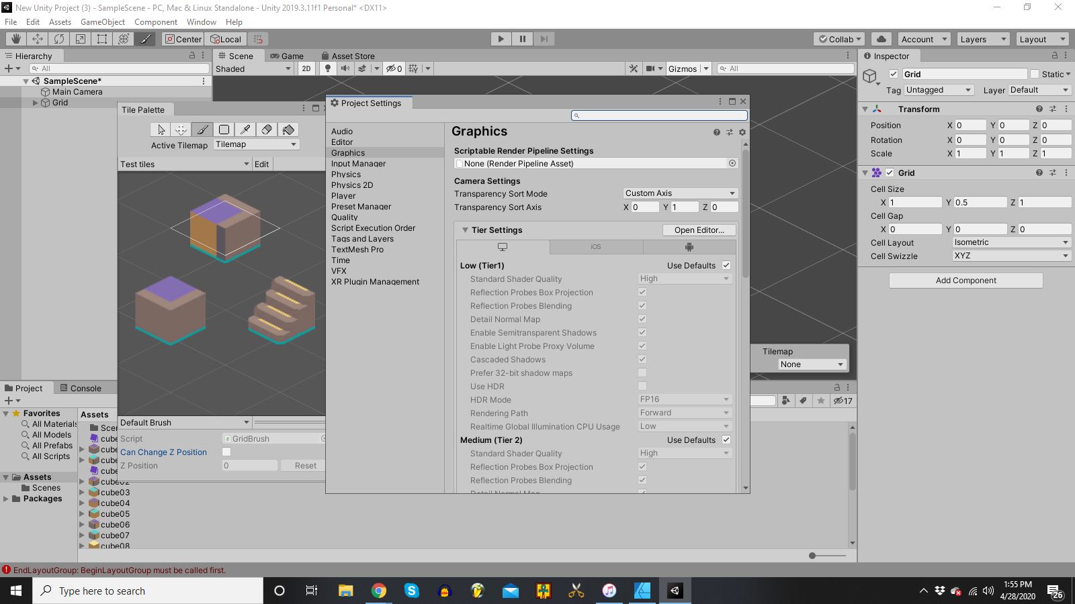
Task: Toggle the Static checkbox
Action: 1035,74
